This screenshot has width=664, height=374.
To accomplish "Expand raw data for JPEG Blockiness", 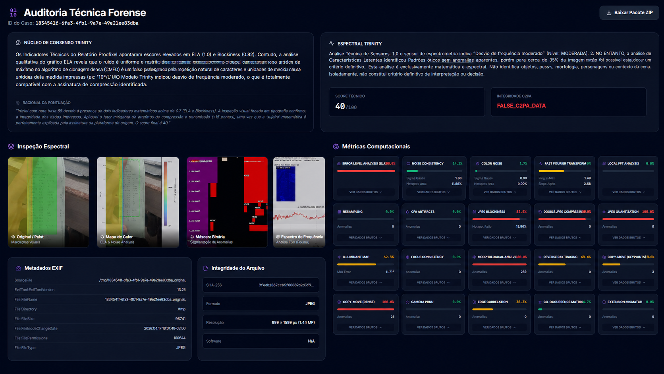I will pyautogui.click(x=499, y=237).
